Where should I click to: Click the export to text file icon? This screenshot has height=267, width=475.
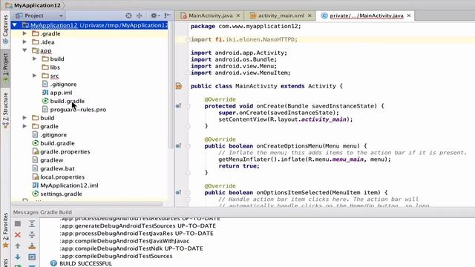click(32, 245)
